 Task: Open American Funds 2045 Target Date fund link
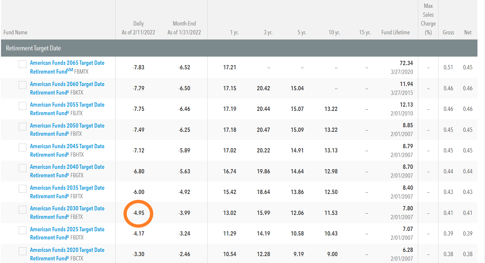click(x=67, y=150)
